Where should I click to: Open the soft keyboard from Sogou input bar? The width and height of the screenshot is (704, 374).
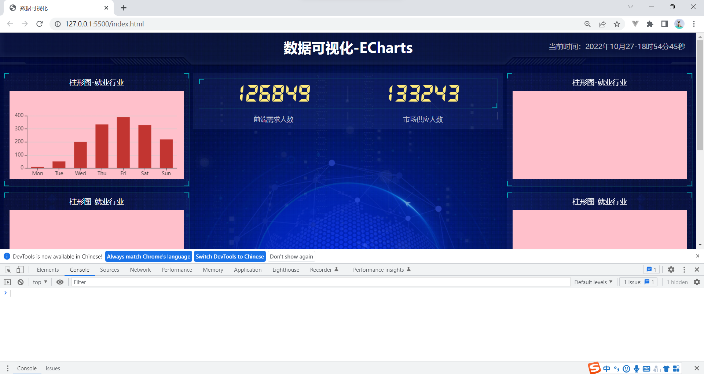pyautogui.click(x=647, y=368)
